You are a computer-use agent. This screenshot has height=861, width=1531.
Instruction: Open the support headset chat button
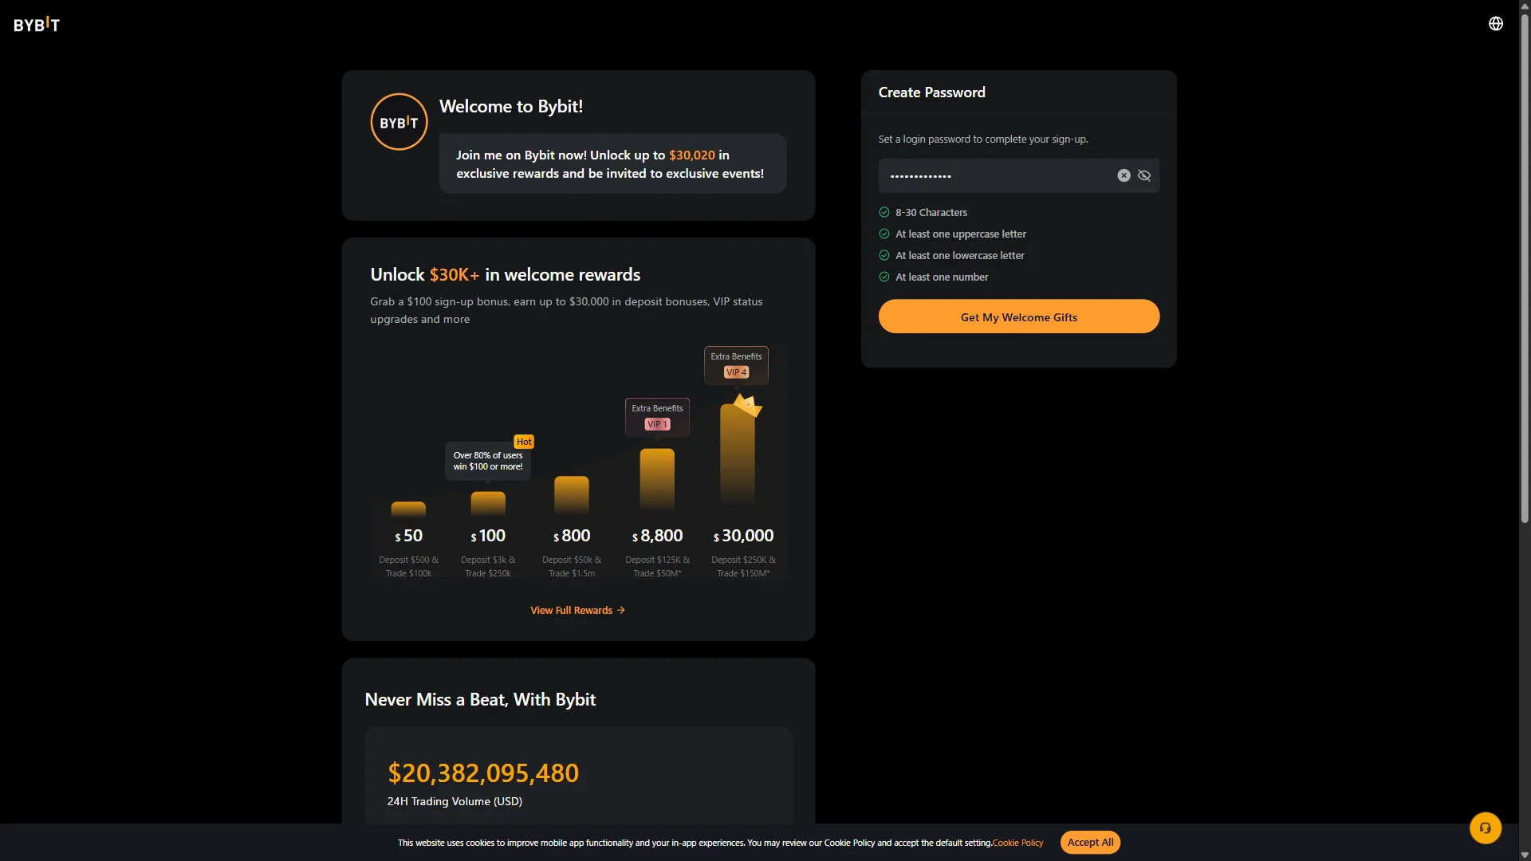pos(1486,828)
